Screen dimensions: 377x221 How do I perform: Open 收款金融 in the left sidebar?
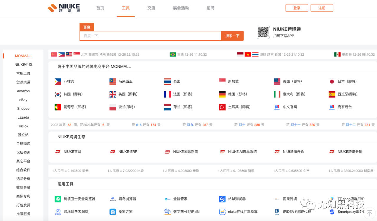point(23,187)
